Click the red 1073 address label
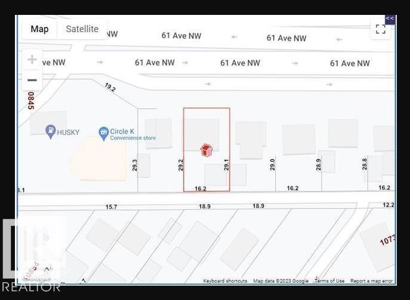The image size is (410, 300). (x=387, y=240)
